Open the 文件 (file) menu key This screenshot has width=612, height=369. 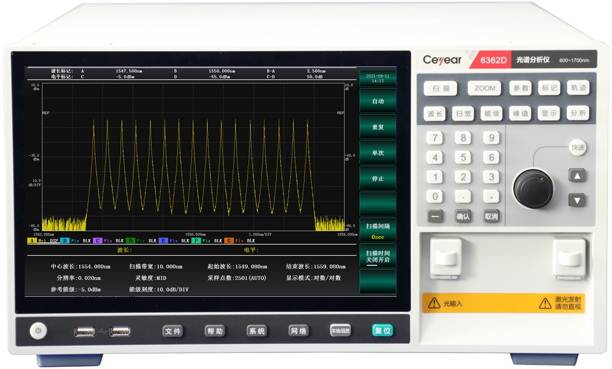[173, 331]
